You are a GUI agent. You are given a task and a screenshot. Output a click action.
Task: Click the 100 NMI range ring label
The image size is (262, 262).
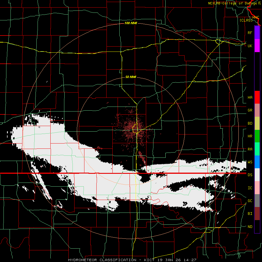[131, 23]
